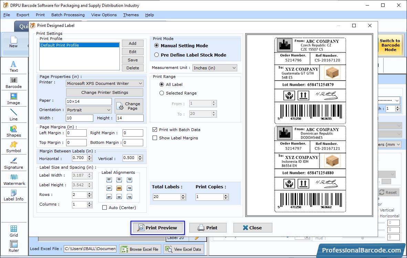The image size is (407, 258).
Task: Increase Horizontal margin between labels
Action: 90,156
